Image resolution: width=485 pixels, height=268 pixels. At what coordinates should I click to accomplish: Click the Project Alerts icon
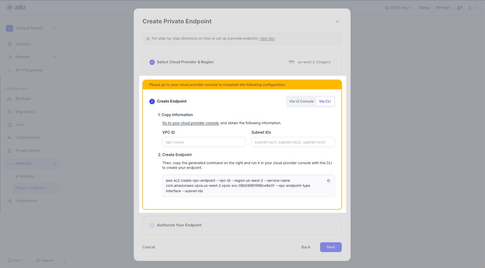pyautogui.click(x=9, y=151)
